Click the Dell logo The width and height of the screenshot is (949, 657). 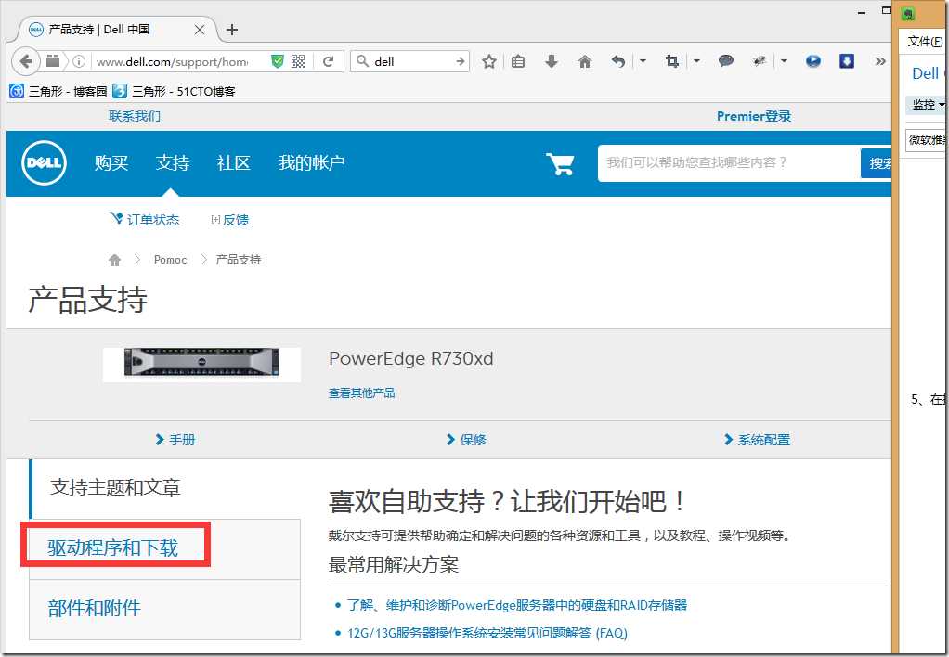point(45,162)
